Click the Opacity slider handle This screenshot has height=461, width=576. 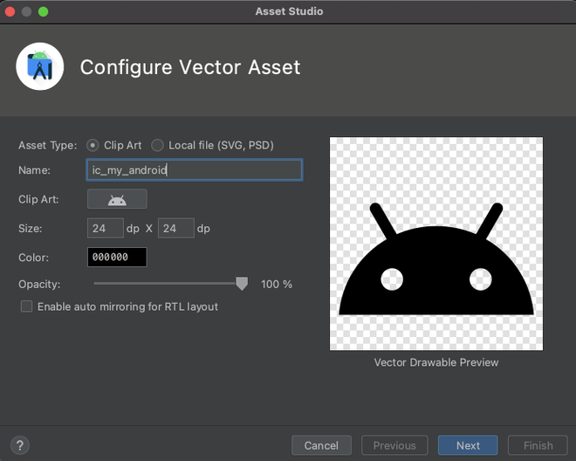(x=242, y=284)
